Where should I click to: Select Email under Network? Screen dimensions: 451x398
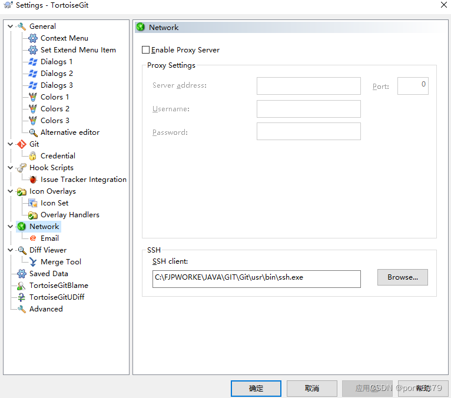(x=50, y=238)
